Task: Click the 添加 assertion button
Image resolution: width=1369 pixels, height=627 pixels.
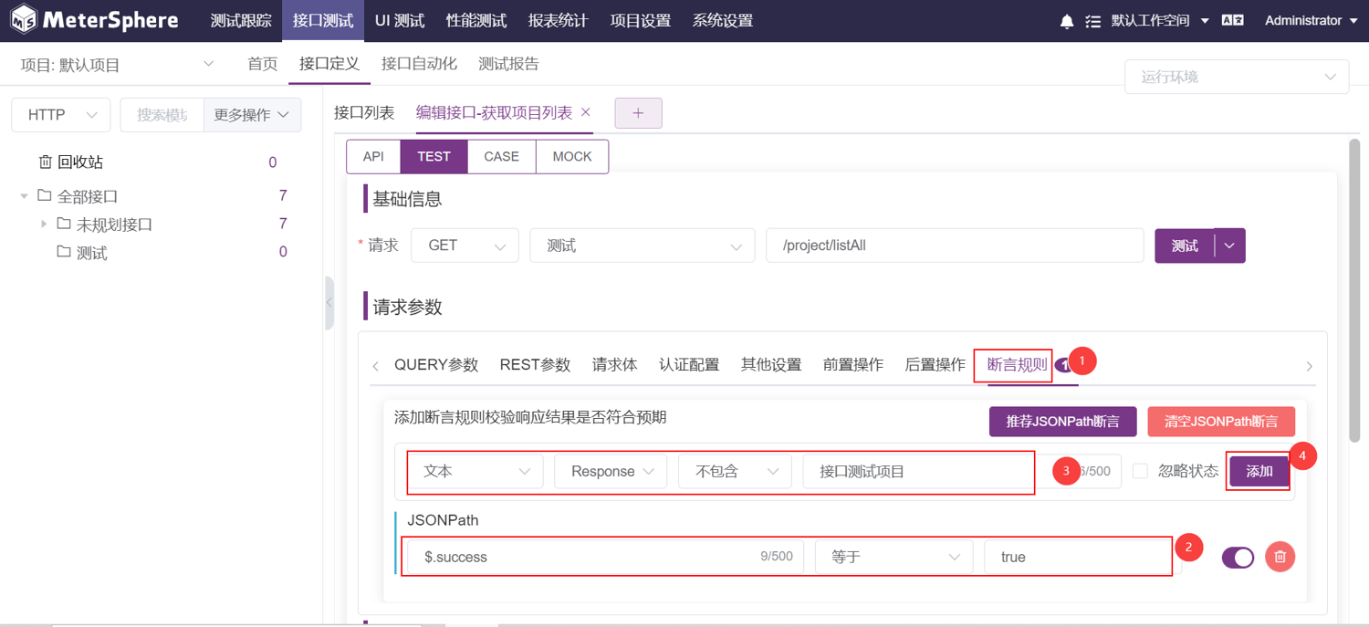Action: pyautogui.click(x=1259, y=471)
